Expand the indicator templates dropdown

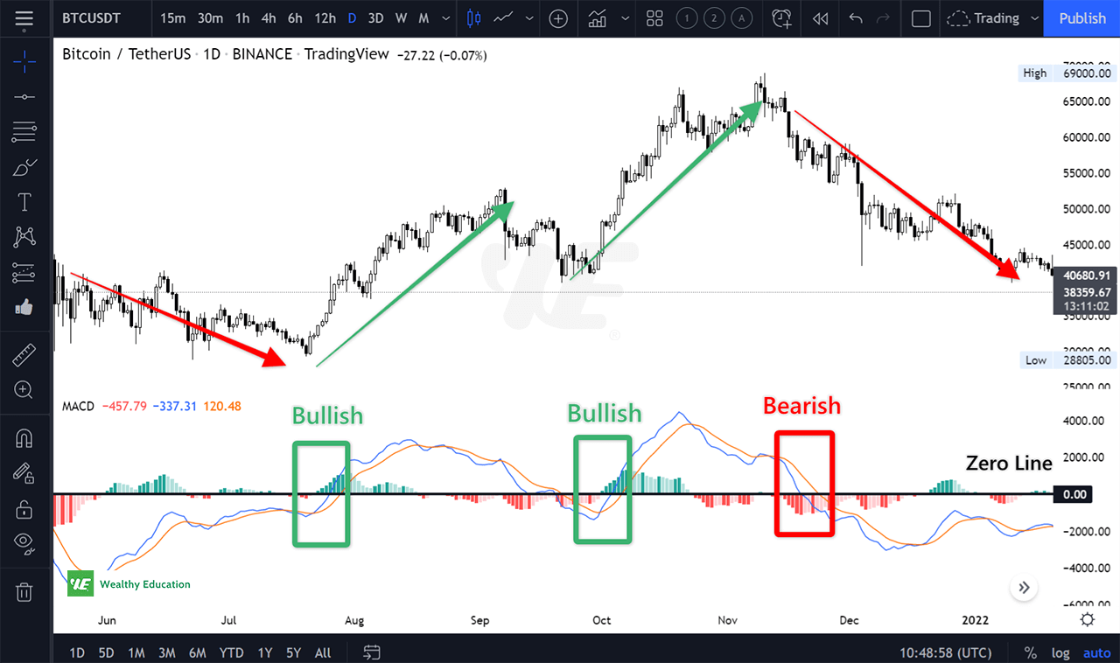[x=625, y=18]
